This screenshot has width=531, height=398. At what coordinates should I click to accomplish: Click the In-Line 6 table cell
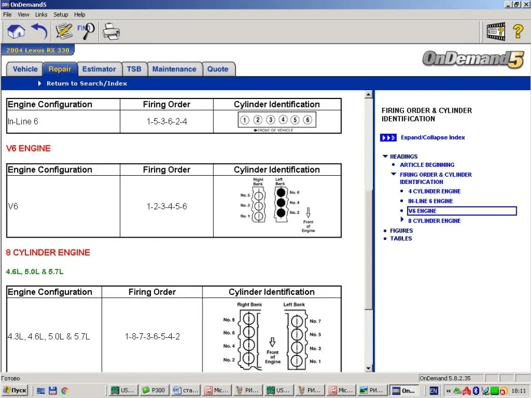(x=63, y=121)
